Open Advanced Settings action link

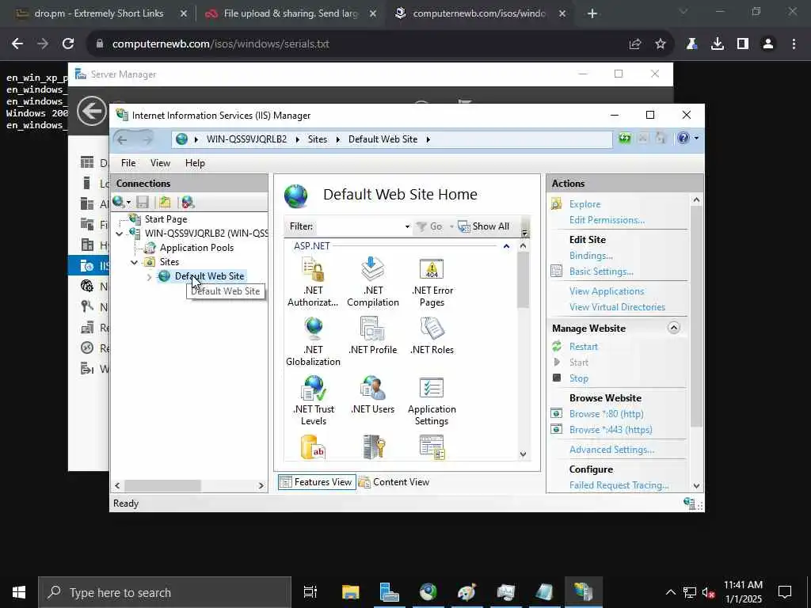612,450
